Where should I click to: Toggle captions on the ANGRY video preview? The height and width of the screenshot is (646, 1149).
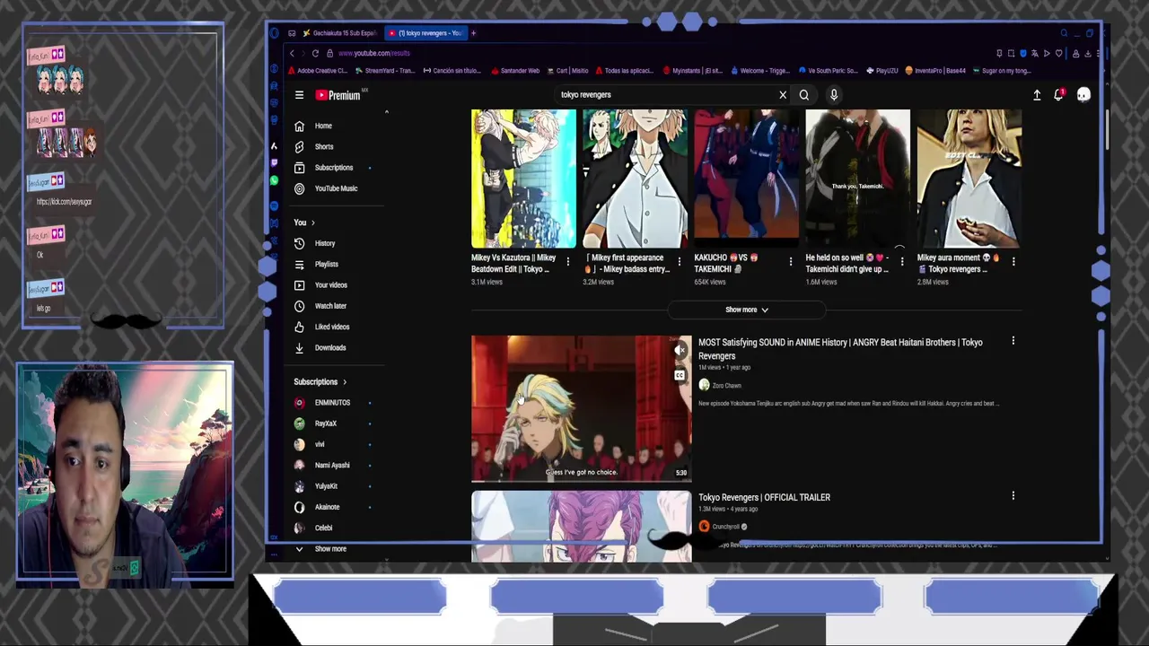point(680,375)
